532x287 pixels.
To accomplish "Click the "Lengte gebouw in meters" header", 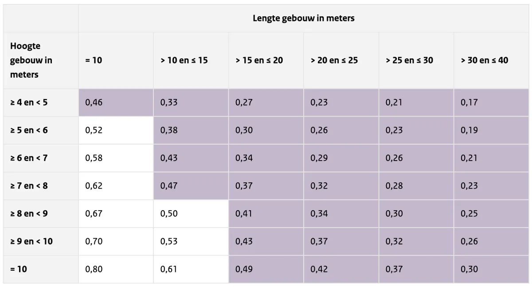I will (304, 19).
